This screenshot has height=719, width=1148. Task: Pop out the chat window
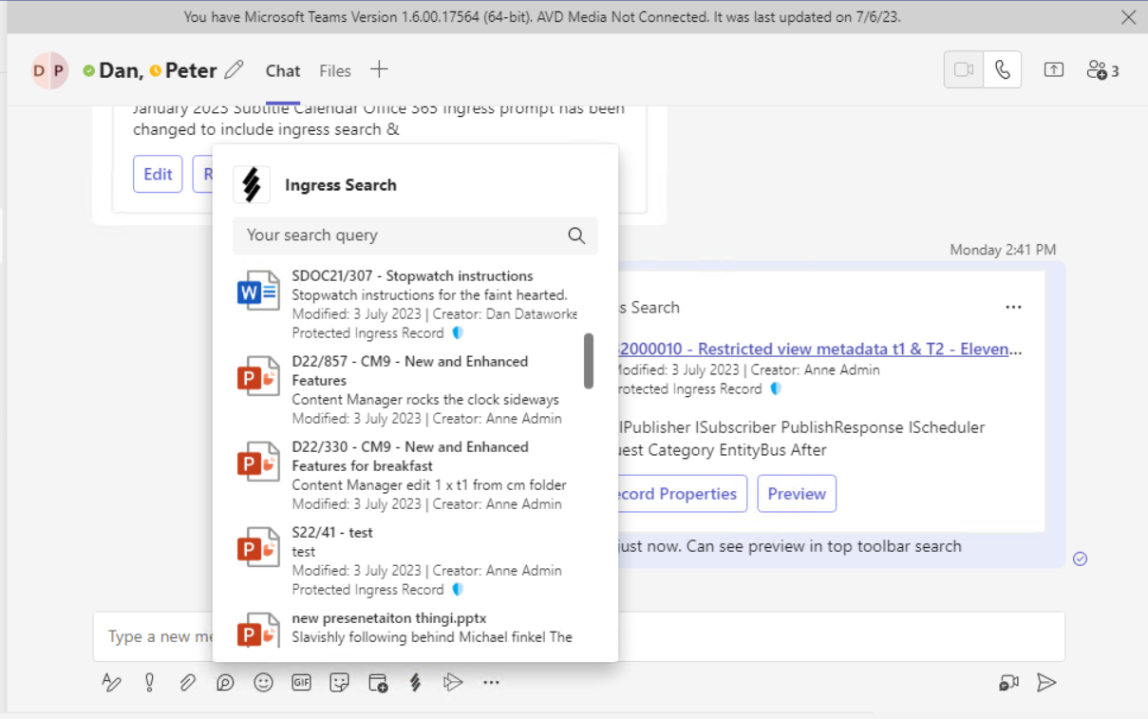(x=1054, y=69)
